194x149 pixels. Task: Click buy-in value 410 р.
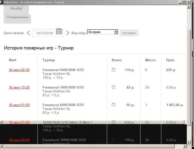tap(129, 122)
